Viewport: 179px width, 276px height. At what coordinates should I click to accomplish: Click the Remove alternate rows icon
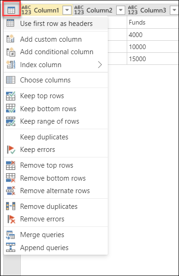coord(11,191)
